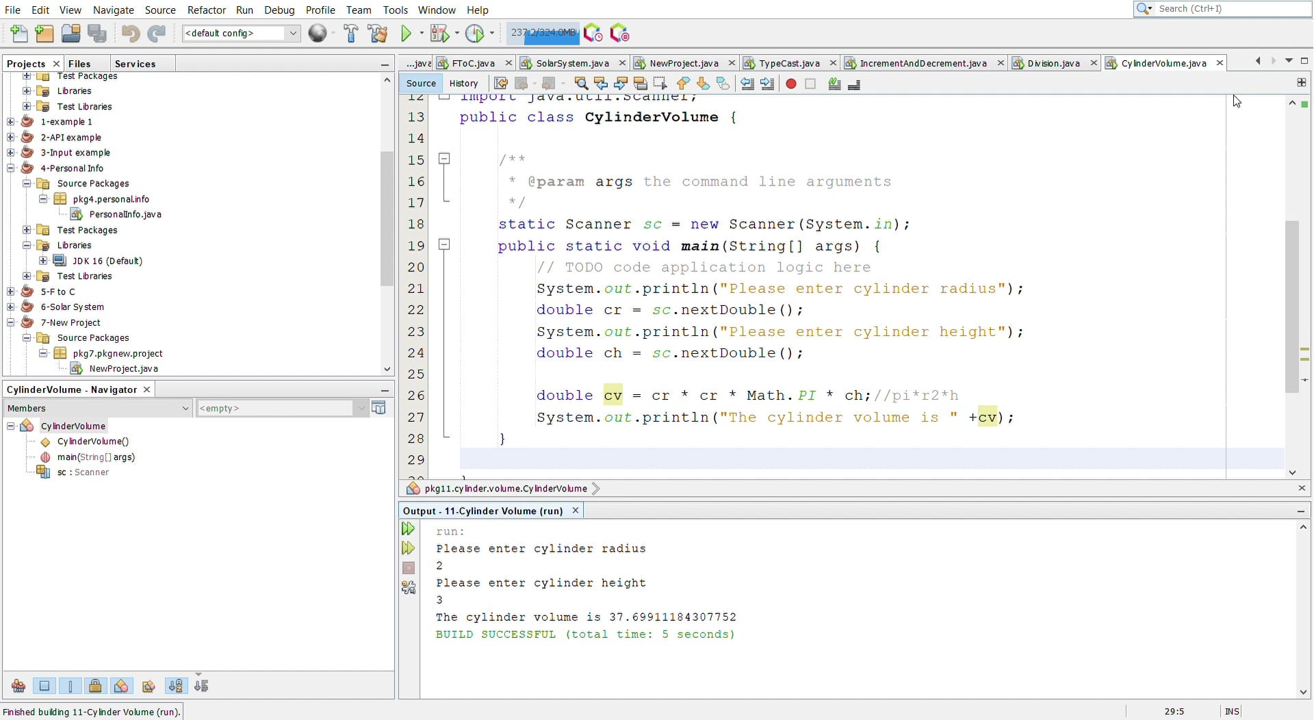Click the History view button
This screenshot has height=720, width=1314.
click(x=463, y=83)
